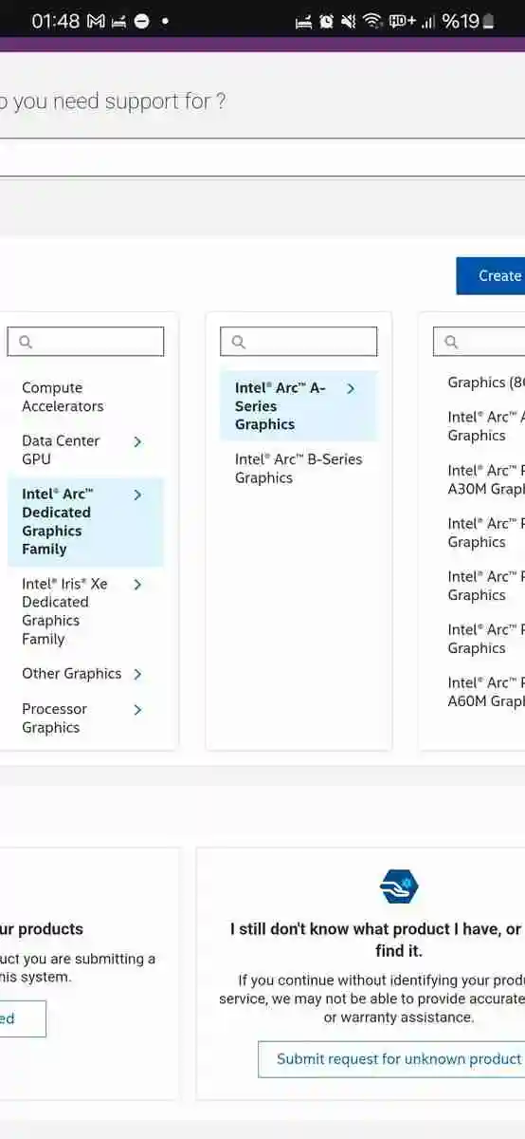Expand the Processor Graphics chevron
The width and height of the screenshot is (525, 1139).
pos(137,710)
